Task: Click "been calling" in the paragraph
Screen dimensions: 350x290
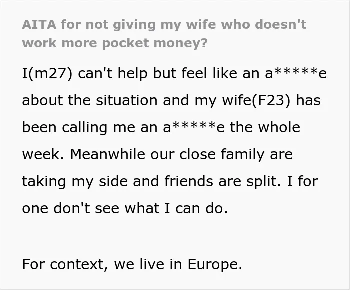Action: [x=65, y=128]
